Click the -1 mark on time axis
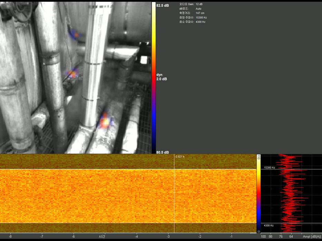 pyautogui.click(x=231, y=237)
